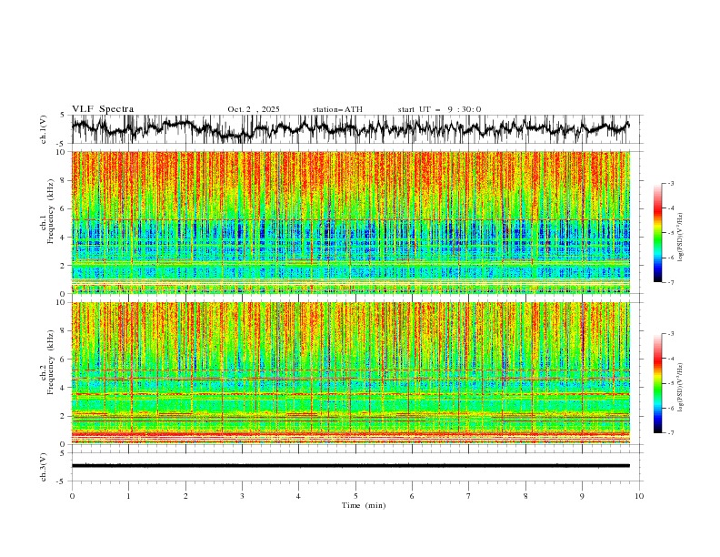Click time axis tick label "1"
Image resolution: width=720 pixels, height=557 pixels.
(x=128, y=496)
